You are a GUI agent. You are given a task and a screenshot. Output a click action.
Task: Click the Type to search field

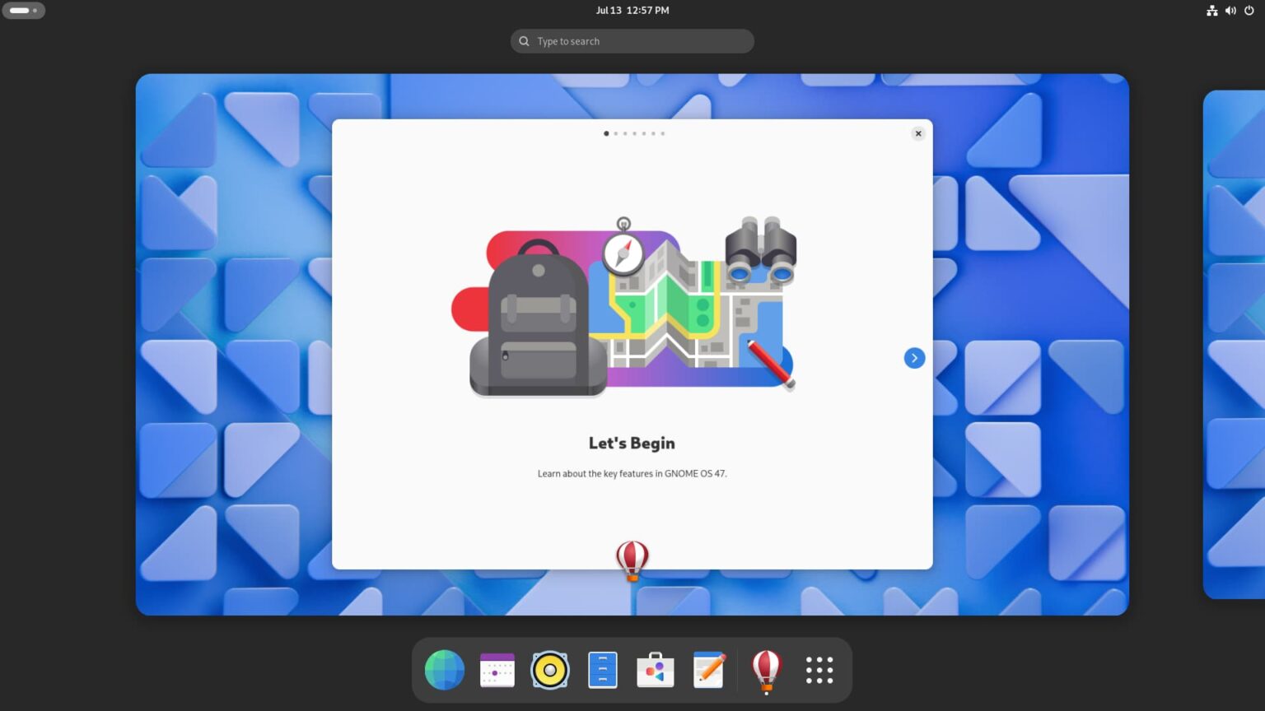click(x=632, y=40)
